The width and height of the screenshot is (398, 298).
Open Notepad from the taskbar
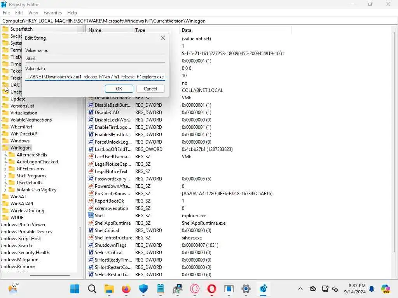tap(161, 289)
